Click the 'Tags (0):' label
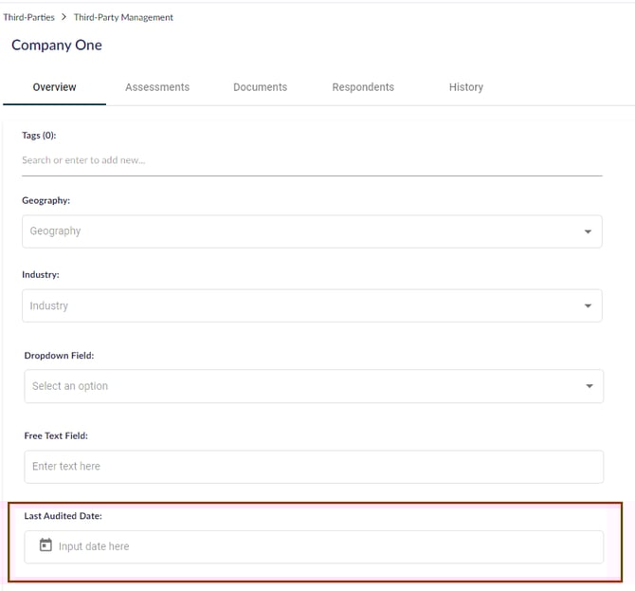This screenshot has width=635, height=591. (39, 136)
